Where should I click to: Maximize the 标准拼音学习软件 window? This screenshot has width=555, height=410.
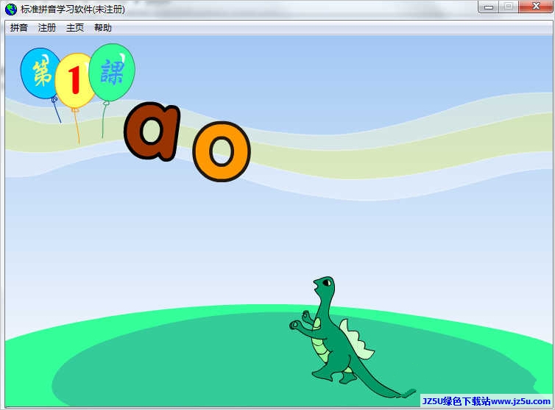point(509,7)
